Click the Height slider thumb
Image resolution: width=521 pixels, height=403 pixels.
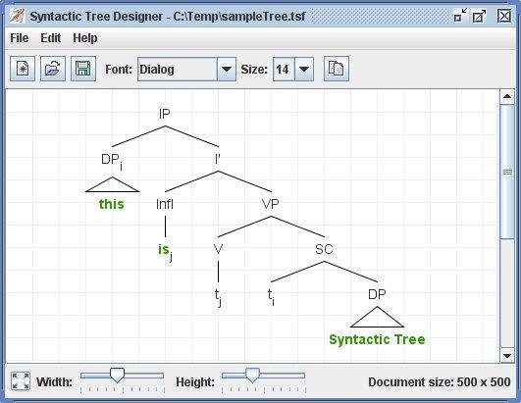[x=252, y=376]
